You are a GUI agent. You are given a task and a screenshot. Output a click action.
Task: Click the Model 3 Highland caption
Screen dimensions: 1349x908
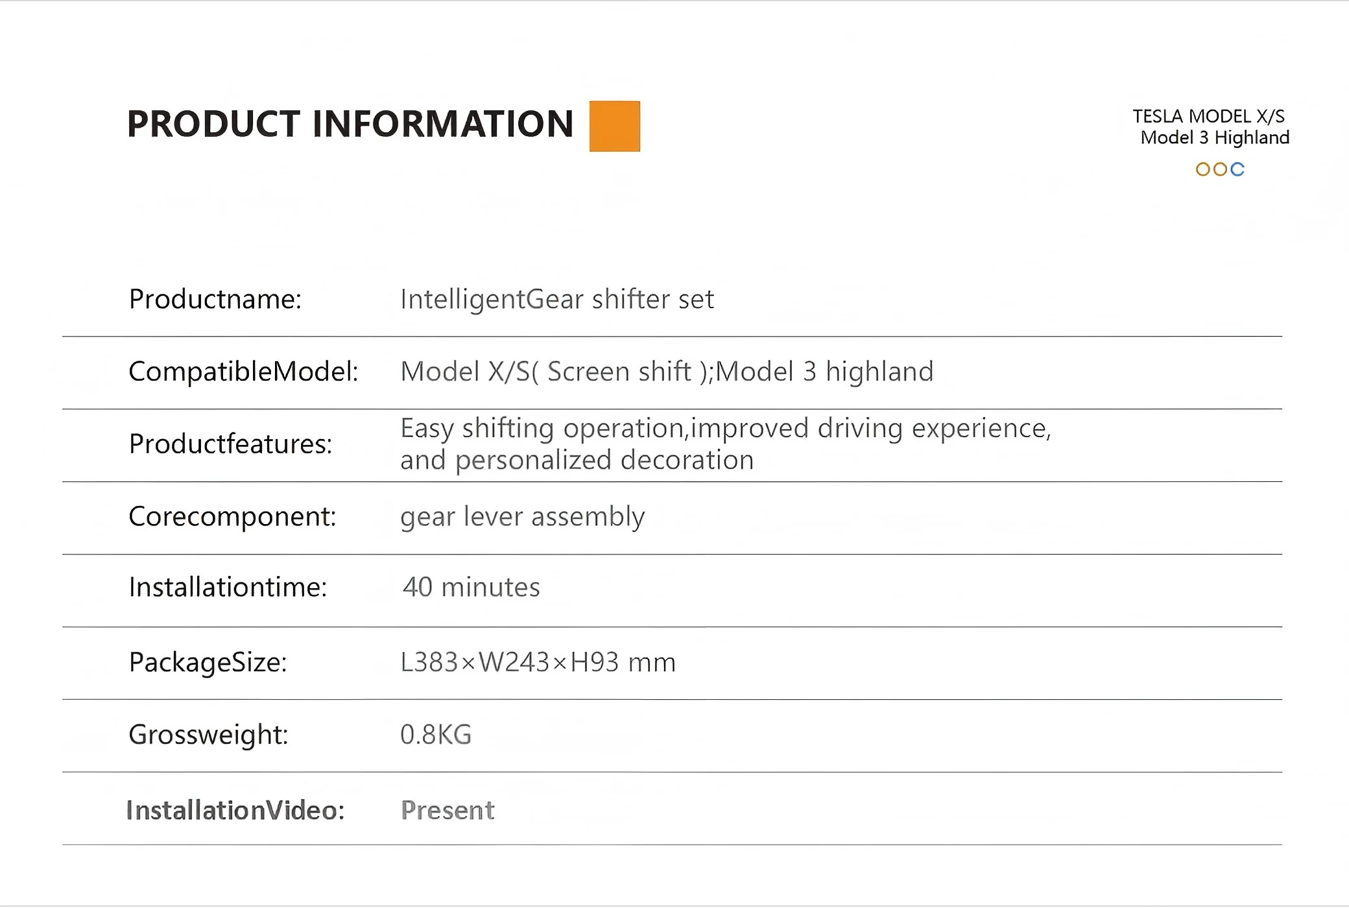pyautogui.click(x=1215, y=137)
